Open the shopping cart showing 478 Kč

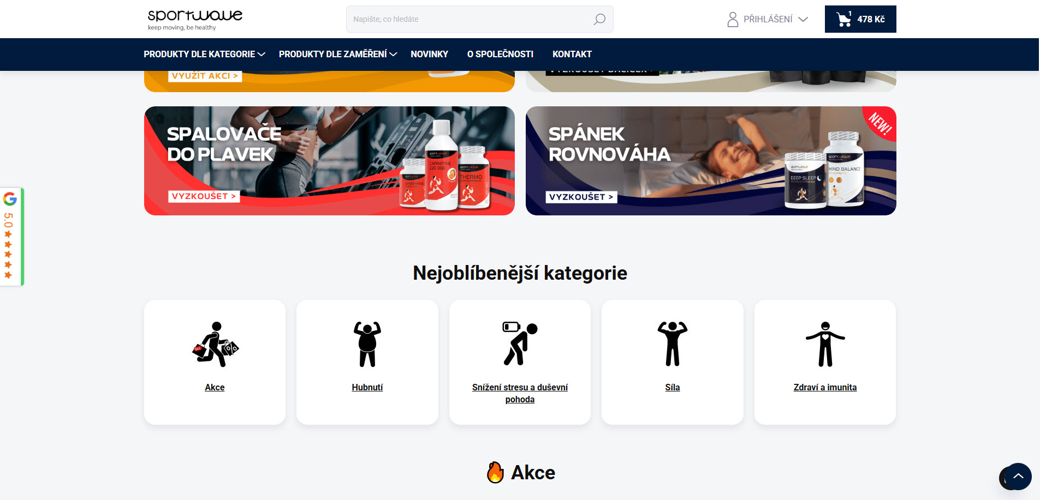860,19
